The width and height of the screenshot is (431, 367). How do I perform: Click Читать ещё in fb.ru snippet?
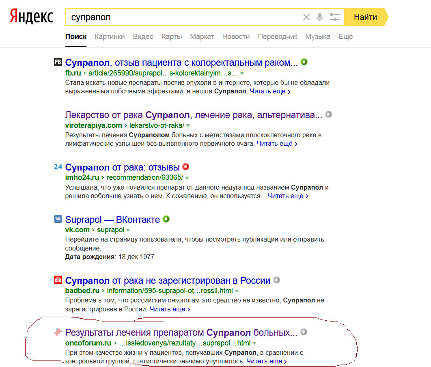click(x=270, y=91)
